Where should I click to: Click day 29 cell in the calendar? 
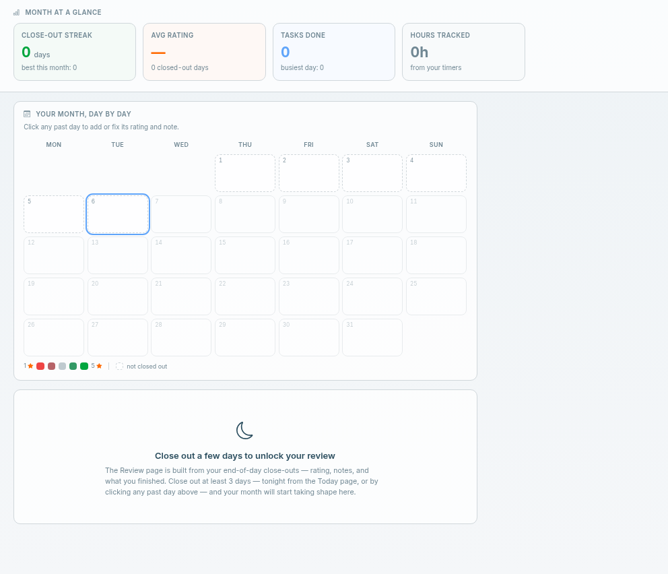click(x=245, y=338)
